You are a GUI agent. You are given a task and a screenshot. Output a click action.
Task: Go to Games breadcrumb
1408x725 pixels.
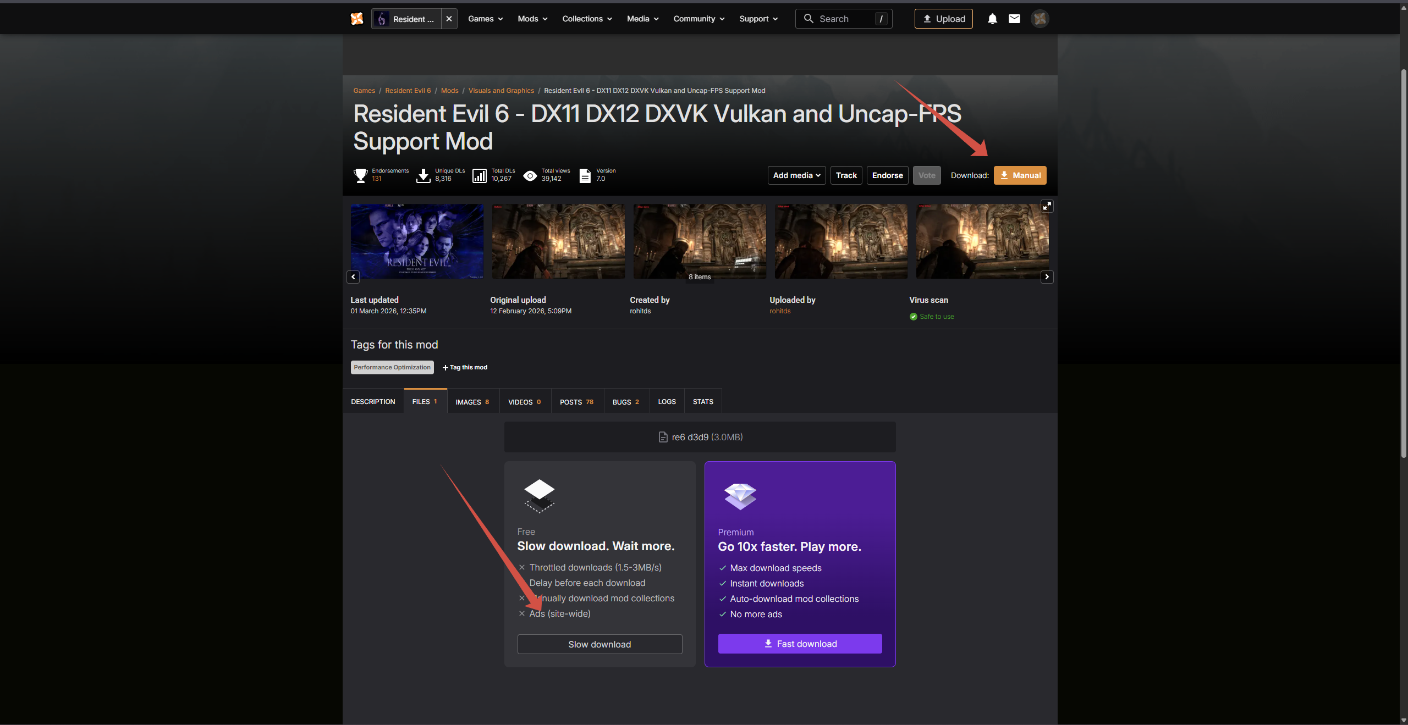coord(364,91)
